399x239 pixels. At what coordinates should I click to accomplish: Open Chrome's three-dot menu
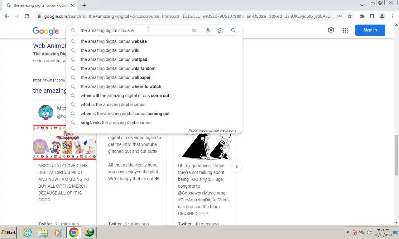point(392,16)
